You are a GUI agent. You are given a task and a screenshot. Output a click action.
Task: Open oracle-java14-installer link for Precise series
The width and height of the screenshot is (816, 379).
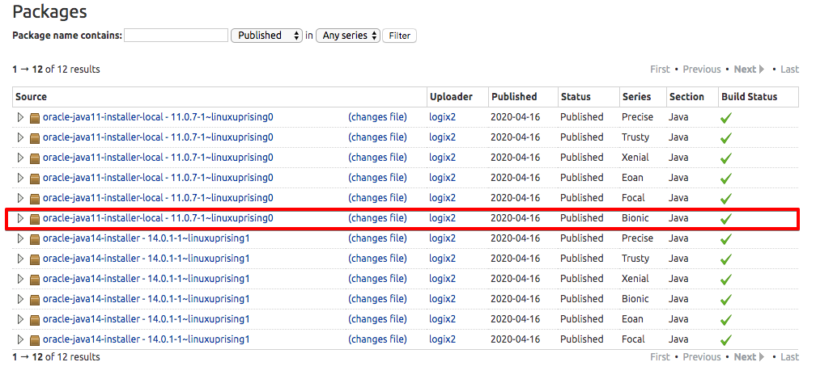pyautogui.click(x=146, y=238)
